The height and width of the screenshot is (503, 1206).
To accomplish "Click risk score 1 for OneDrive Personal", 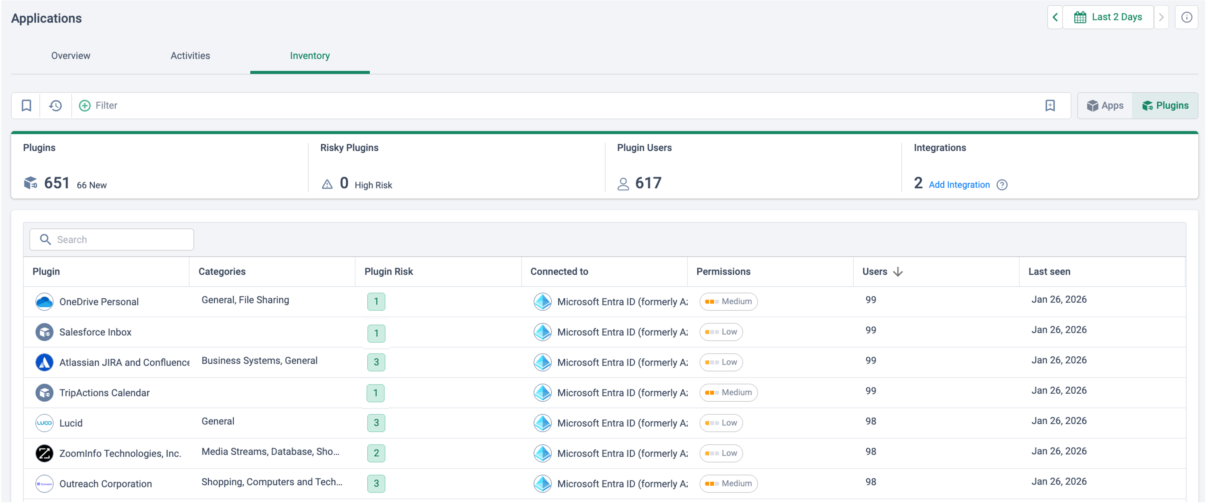I will click(x=376, y=302).
